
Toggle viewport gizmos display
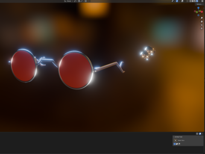click(177, 1)
